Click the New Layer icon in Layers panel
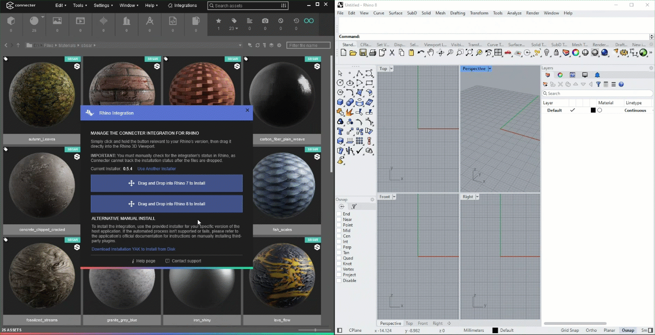This screenshot has width=655, height=335. 545,84
